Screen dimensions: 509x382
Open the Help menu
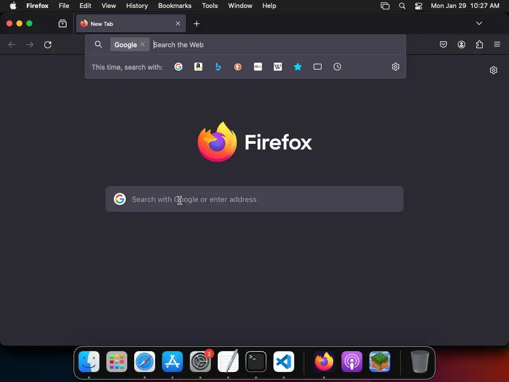pos(269,5)
